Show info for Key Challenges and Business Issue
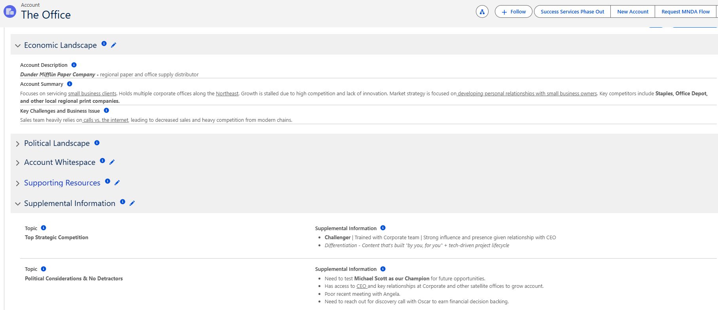This screenshot has width=718, height=310. pos(106,111)
